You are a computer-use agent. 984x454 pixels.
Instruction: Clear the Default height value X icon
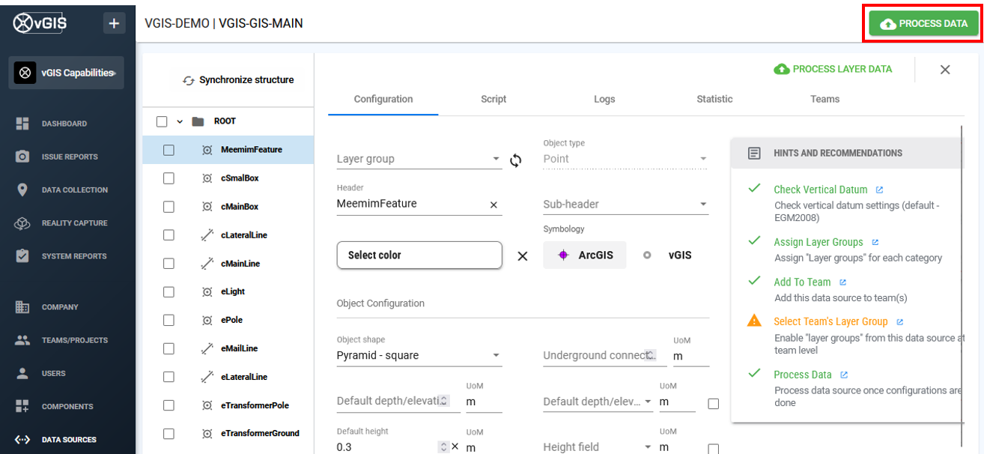pyautogui.click(x=455, y=447)
